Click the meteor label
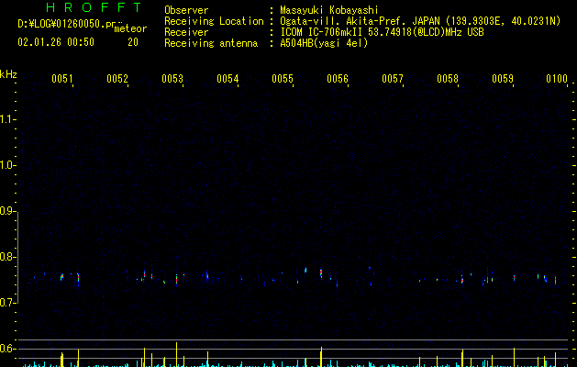Viewport: 577px width, 367px height. pyautogui.click(x=130, y=28)
